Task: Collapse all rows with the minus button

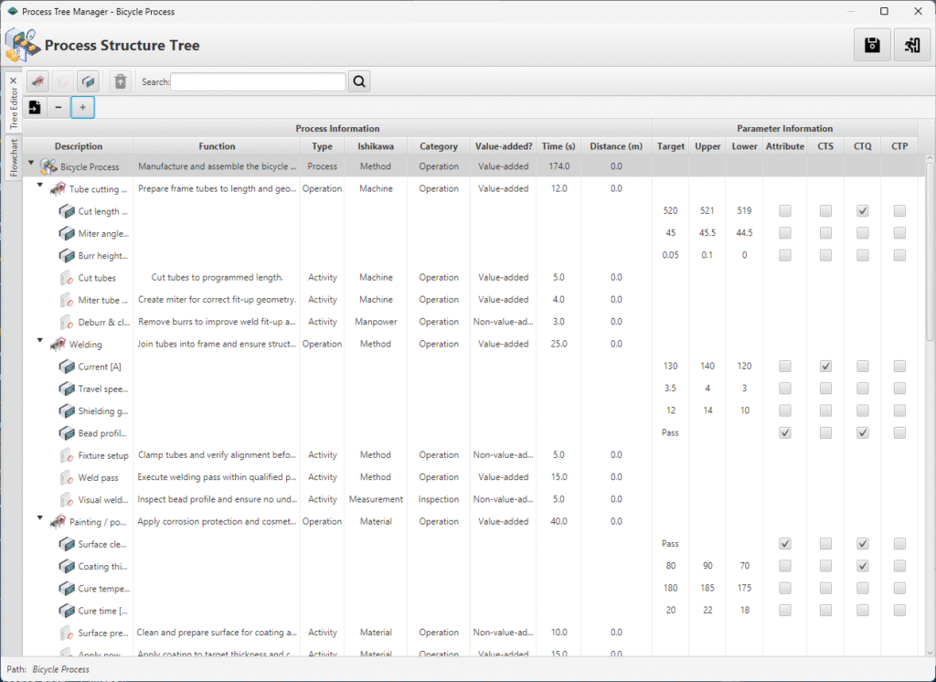Action: point(58,107)
